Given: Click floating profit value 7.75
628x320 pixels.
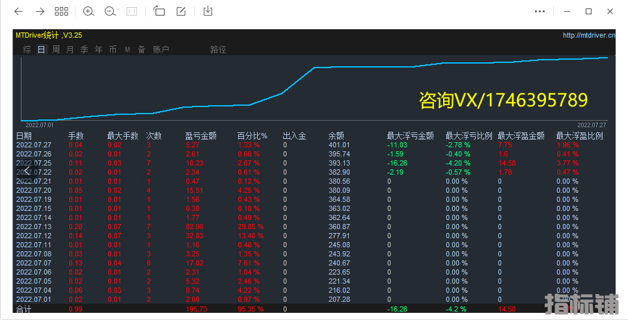Looking at the screenshot, I should click(x=504, y=145).
